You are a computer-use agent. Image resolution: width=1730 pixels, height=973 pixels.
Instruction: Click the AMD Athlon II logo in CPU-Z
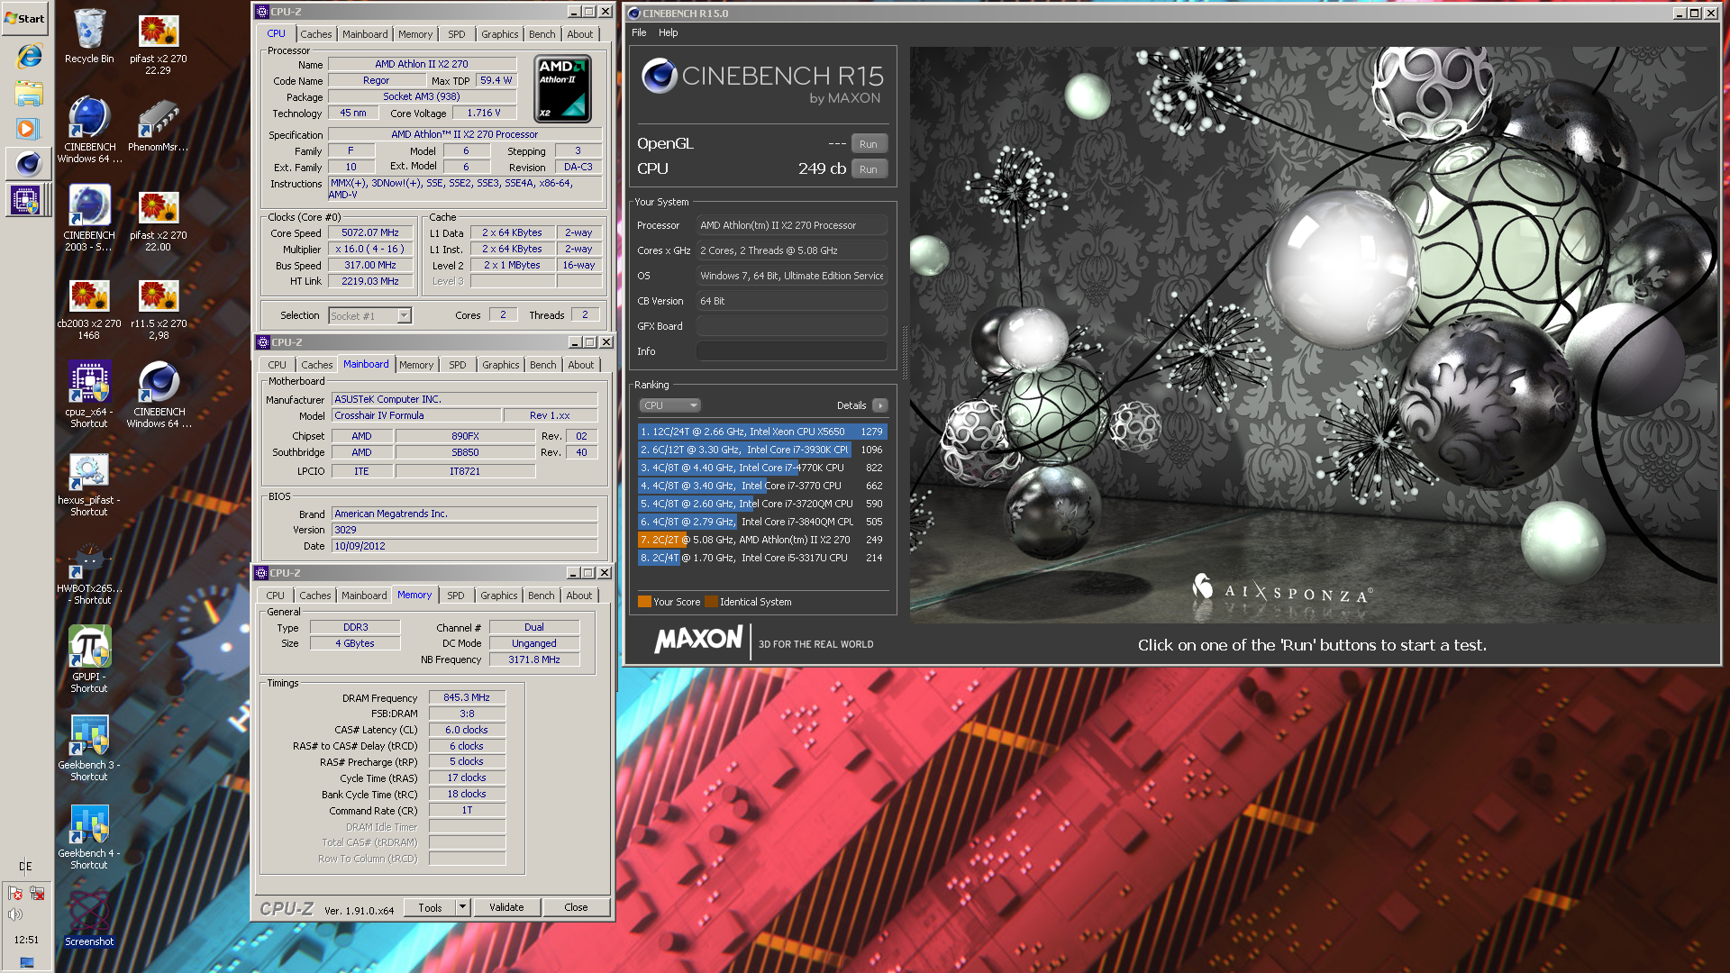[563, 89]
